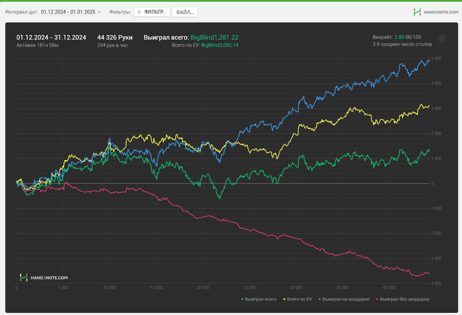Toggle the Выиграл всего legend entry
Screen dimensions: 462x315
click(x=259, y=299)
